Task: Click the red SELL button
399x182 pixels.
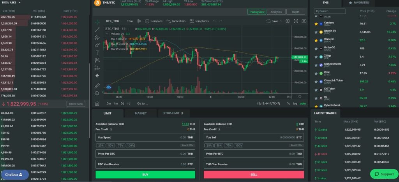Action: 254,175
